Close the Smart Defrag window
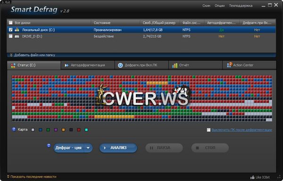Screen dimensions: 283x181 276,5
